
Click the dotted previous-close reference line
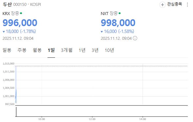click(102, 66)
